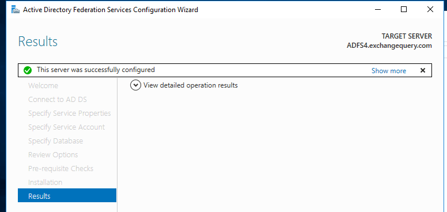Click the green success checkmark icon
This screenshot has height=212, width=447.
[28, 70]
